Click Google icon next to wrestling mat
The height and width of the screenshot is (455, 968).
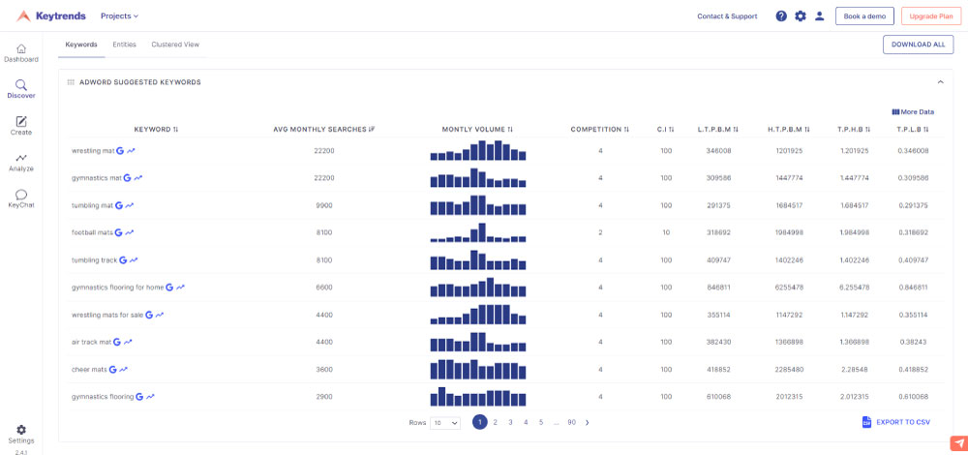120,151
